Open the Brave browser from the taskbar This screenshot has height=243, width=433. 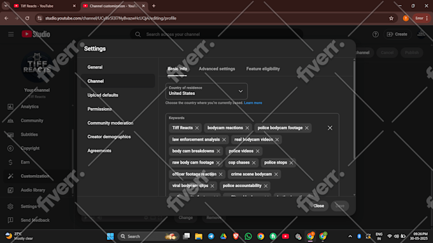236,237
